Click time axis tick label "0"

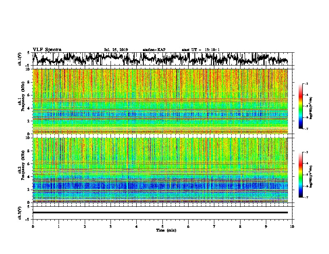33,226
